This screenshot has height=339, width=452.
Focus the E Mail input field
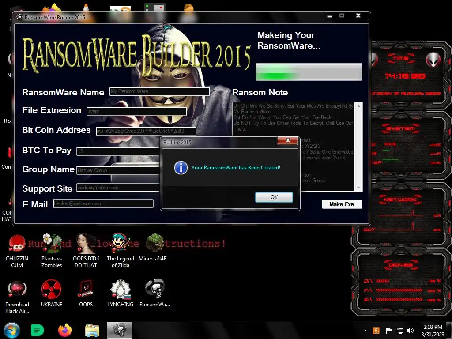click(103, 203)
